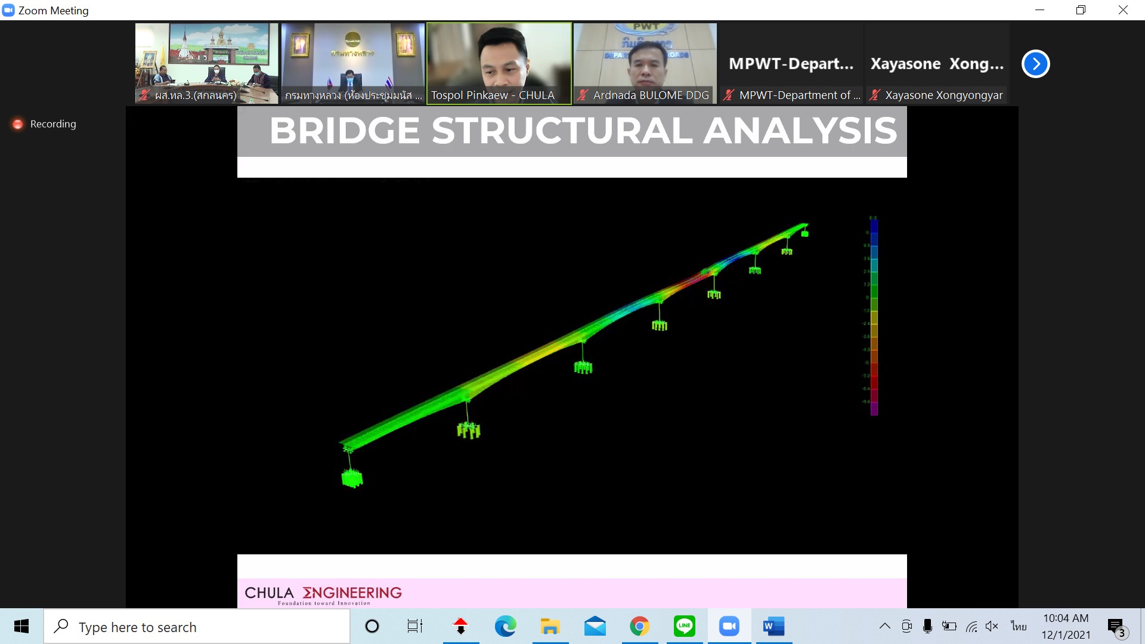The width and height of the screenshot is (1145, 644).
Task: Open Task View on taskbar
Action: pyautogui.click(x=414, y=626)
